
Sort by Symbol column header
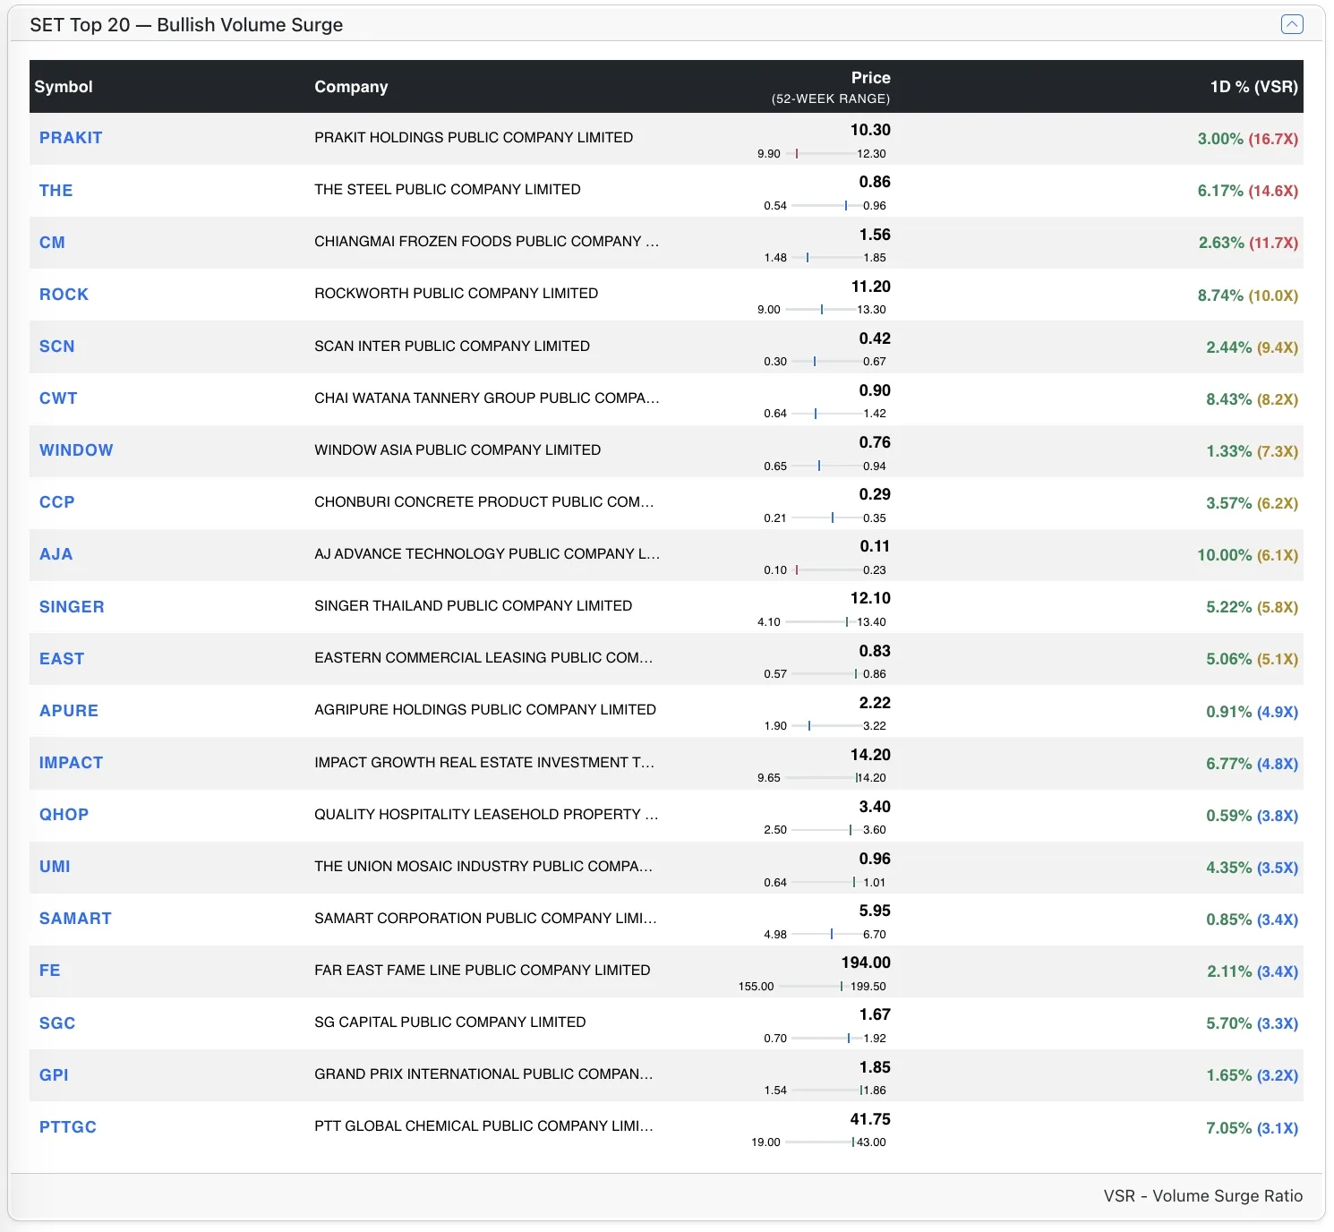[64, 87]
